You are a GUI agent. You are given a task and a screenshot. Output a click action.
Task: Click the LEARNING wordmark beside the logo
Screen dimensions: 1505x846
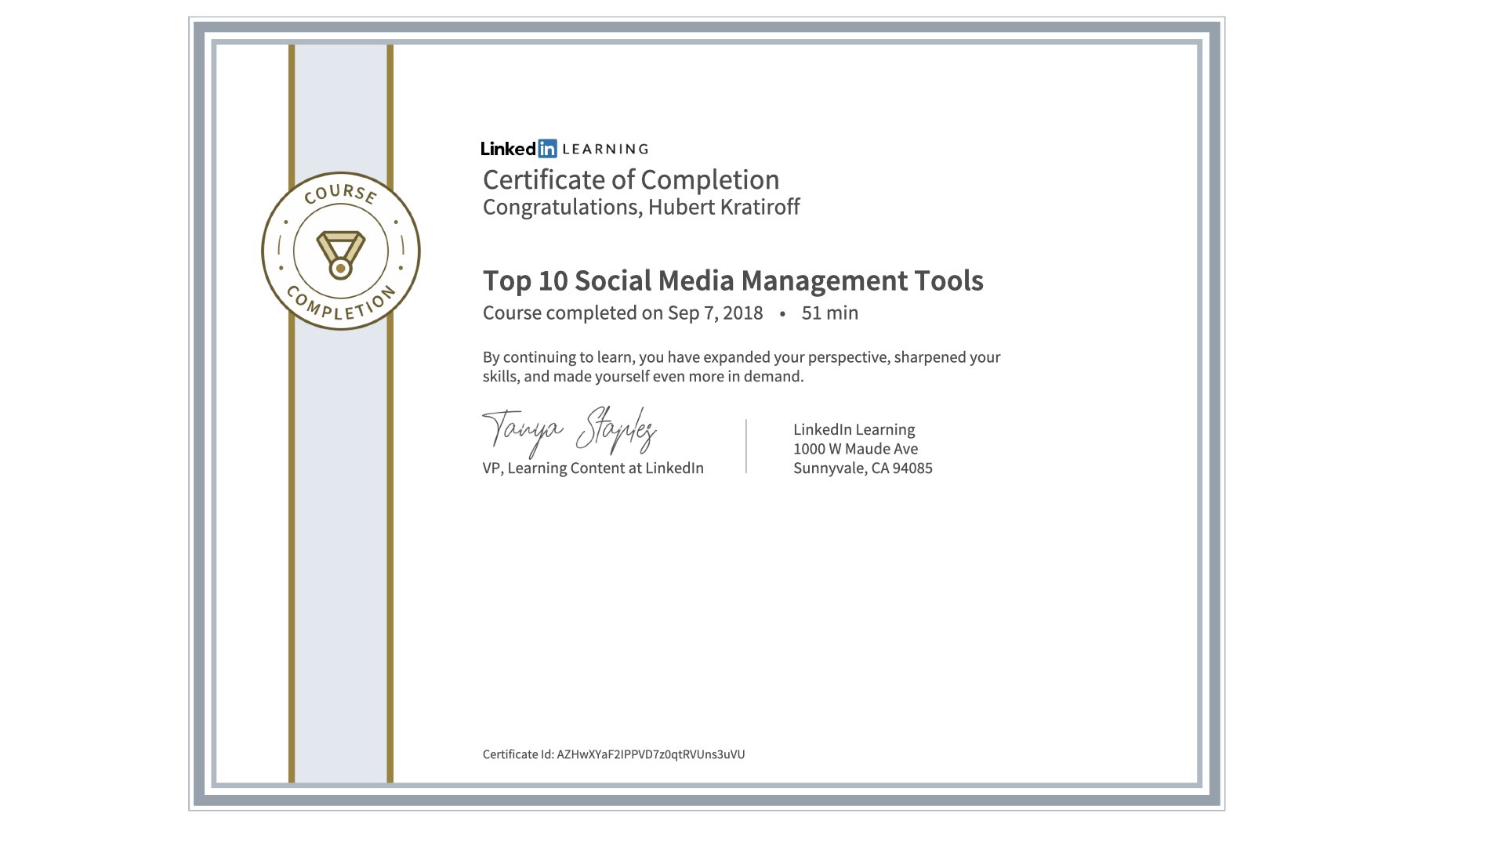[605, 150]
